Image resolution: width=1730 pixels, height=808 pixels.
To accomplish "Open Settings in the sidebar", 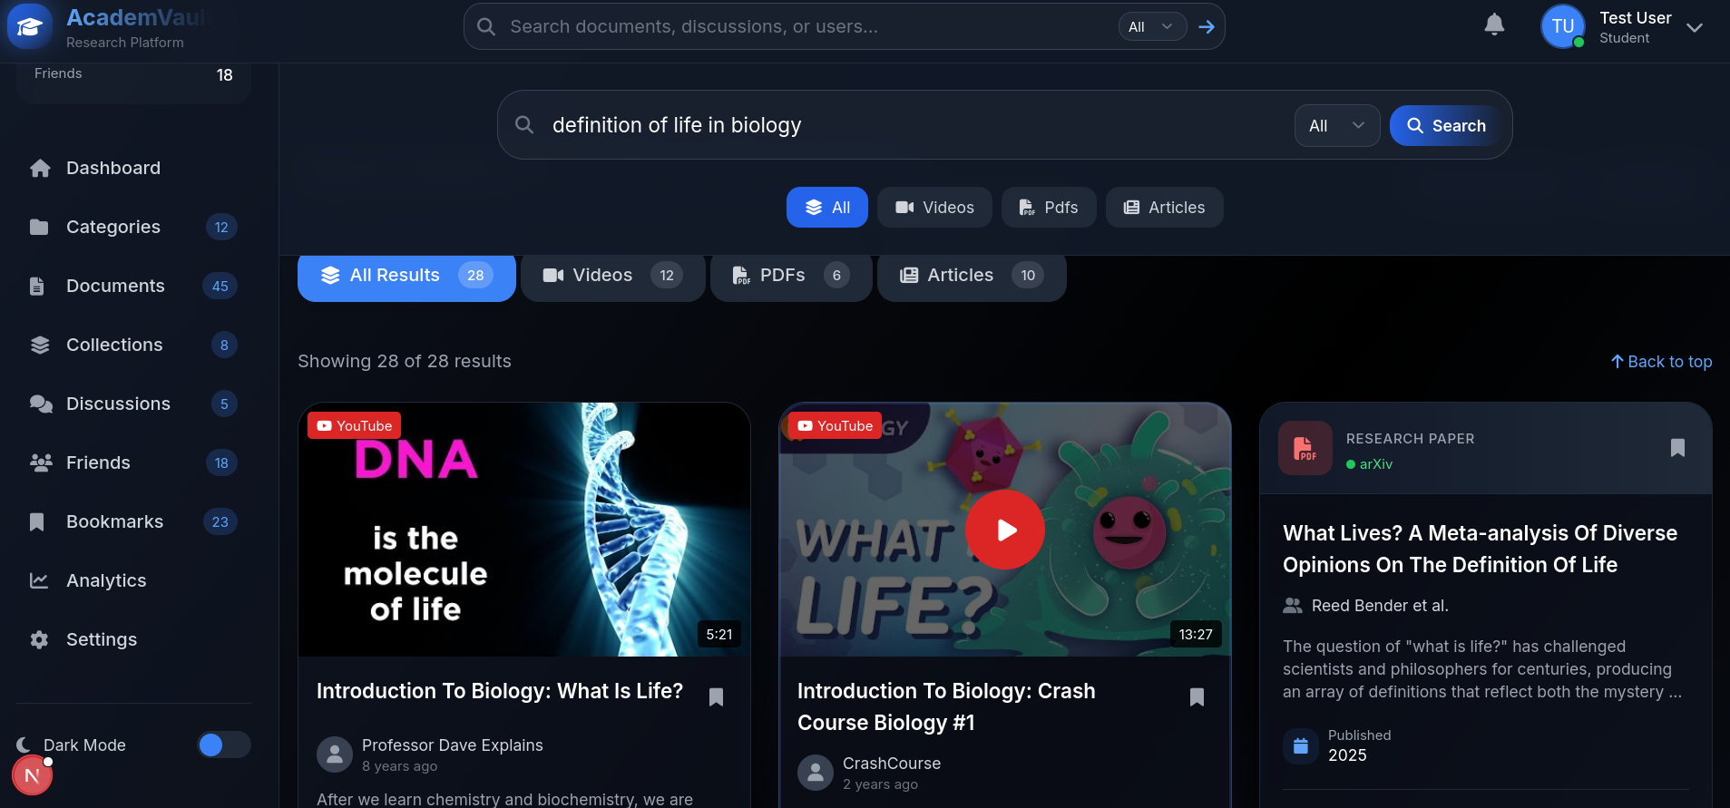I will coord(133,639).
